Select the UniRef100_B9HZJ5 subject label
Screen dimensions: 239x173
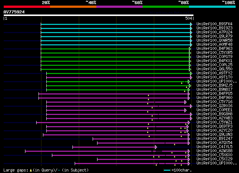(214, 86)
